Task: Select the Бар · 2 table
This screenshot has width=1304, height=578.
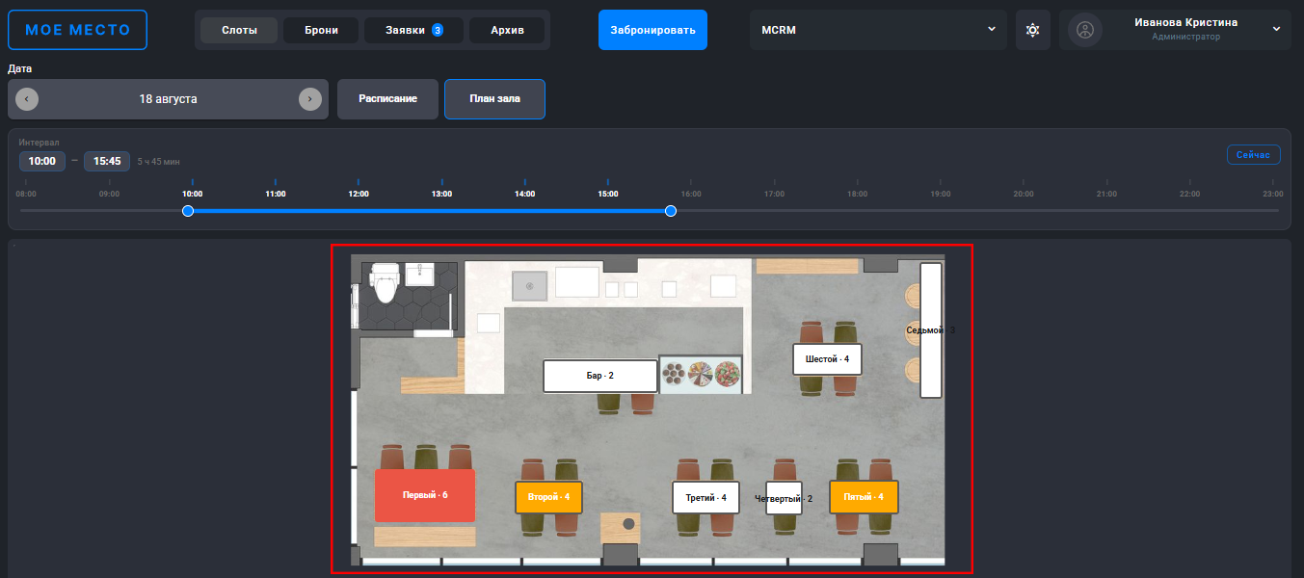Action: 600,376
